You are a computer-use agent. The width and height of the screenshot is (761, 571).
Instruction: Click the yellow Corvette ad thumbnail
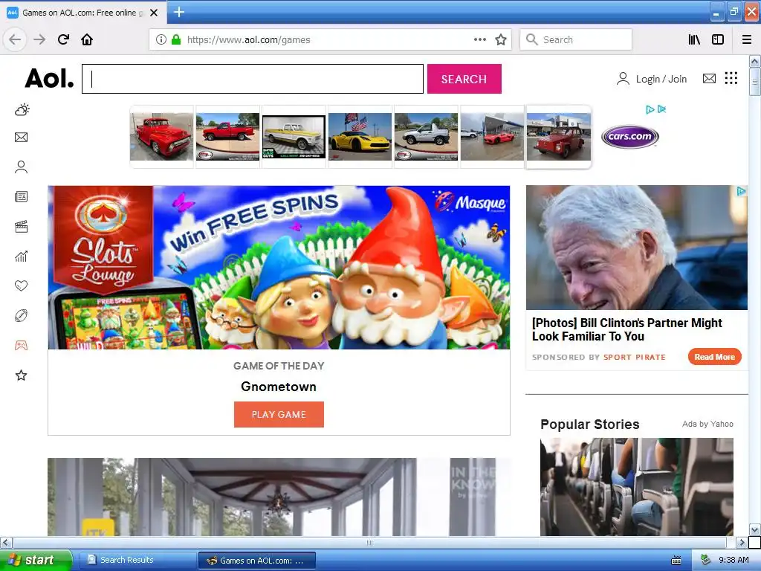pyautogui.click(x=360, y=137)
